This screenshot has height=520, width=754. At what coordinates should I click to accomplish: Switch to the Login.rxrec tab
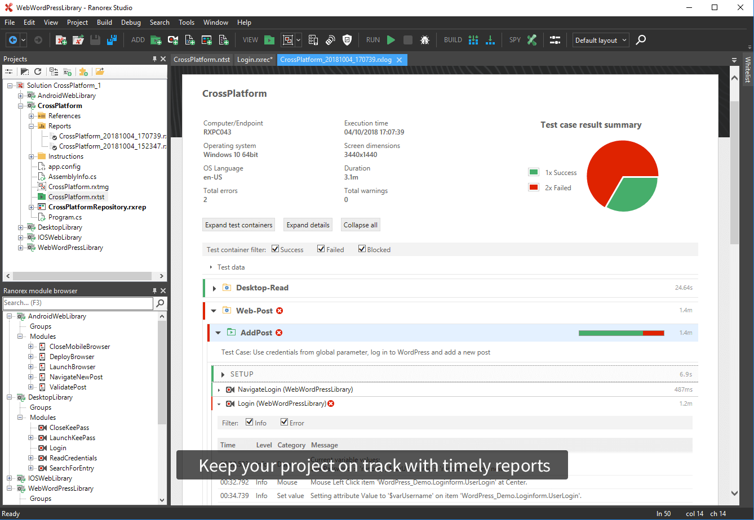point(255,59)
